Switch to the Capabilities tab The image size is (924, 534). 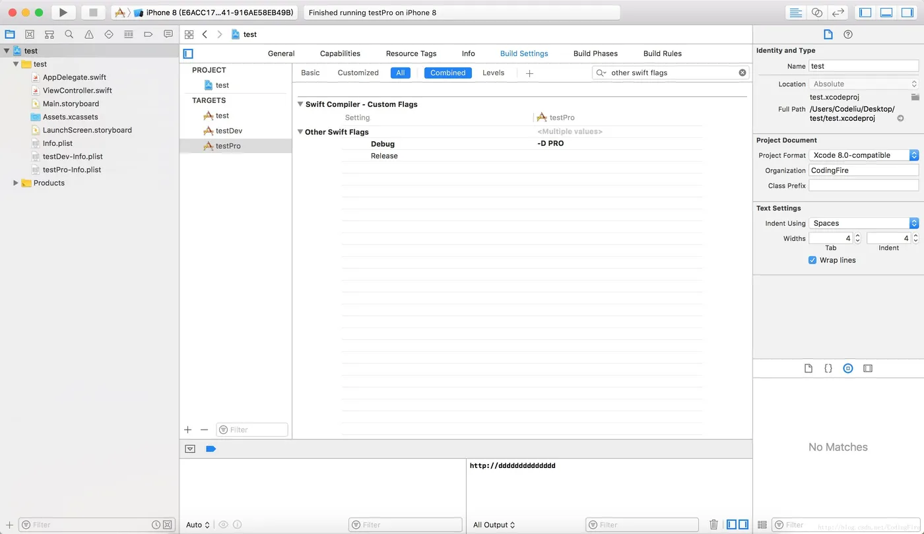tap(340, 53)
